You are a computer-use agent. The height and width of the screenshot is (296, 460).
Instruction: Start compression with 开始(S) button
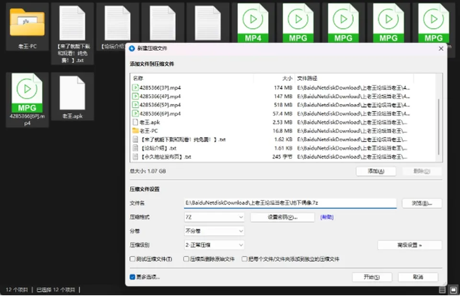(372, 277)
